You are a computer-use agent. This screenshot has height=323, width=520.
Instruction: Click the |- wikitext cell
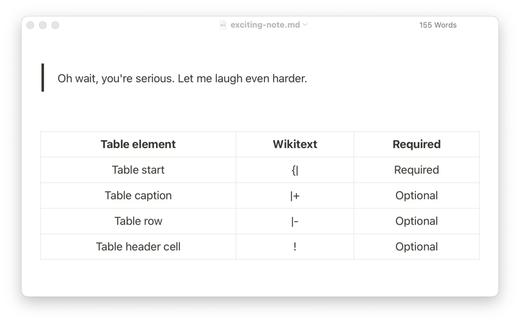point(295,221)
